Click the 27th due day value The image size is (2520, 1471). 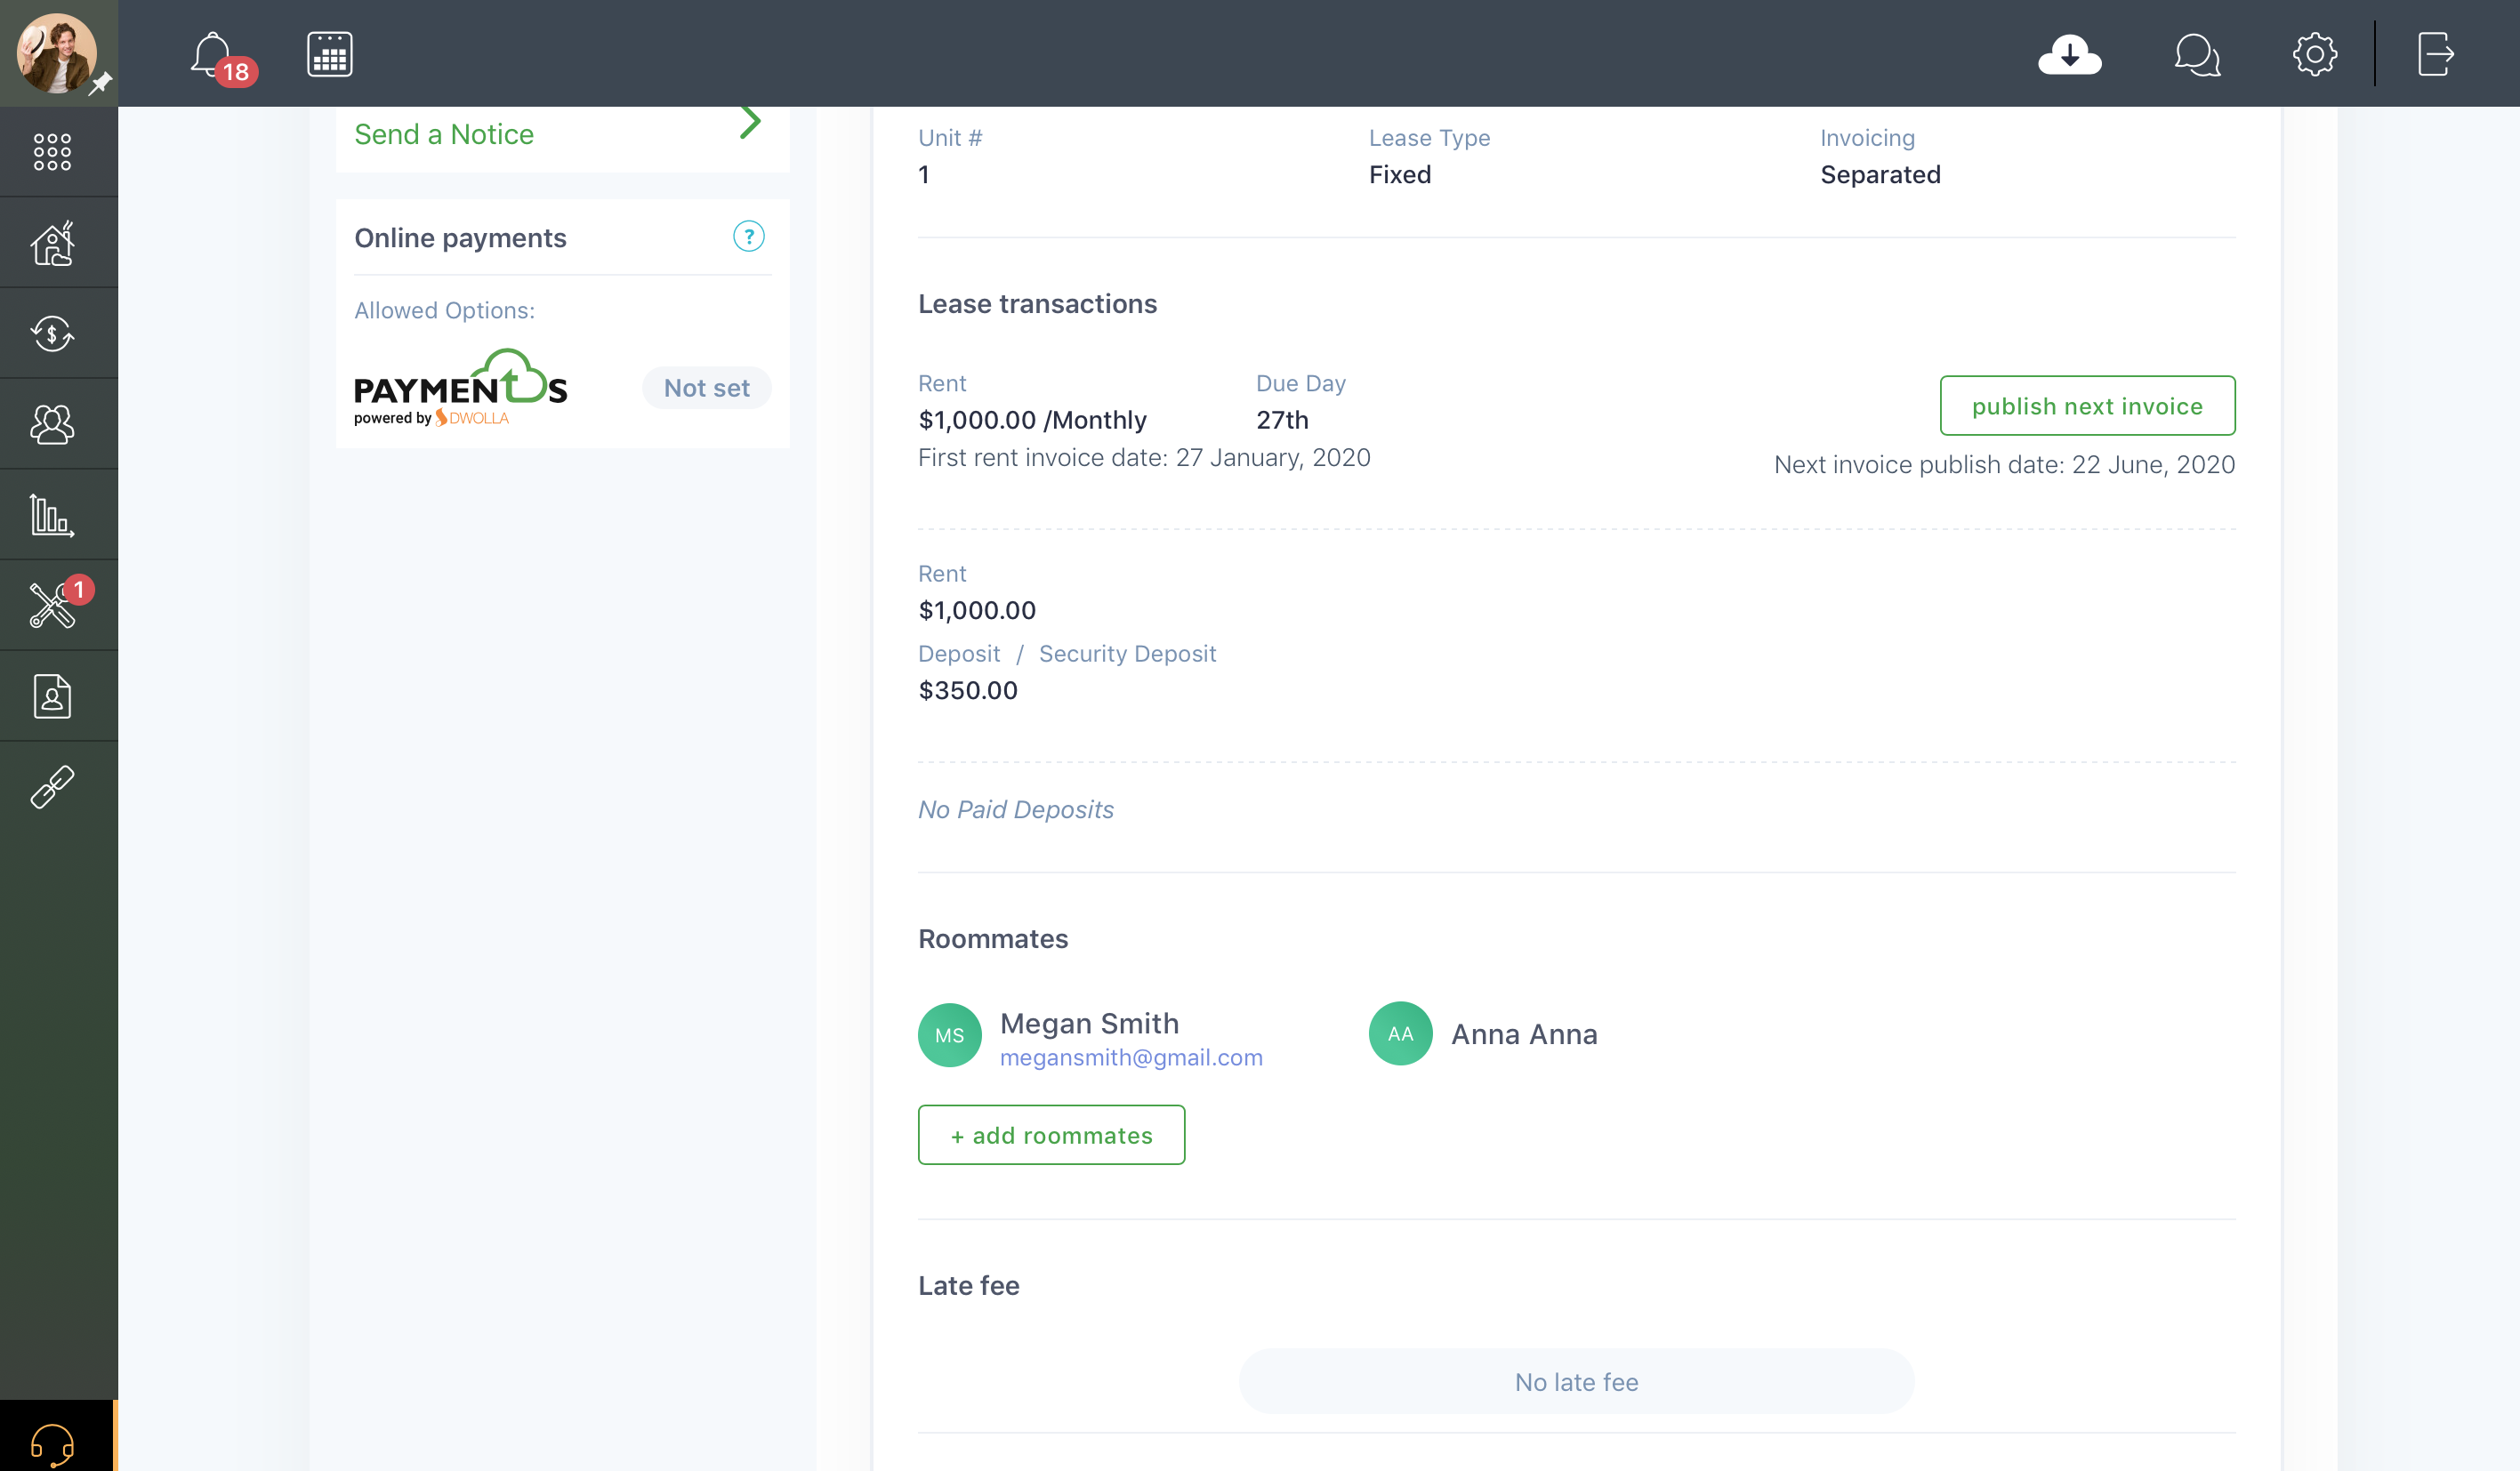tap(1282, 420)
